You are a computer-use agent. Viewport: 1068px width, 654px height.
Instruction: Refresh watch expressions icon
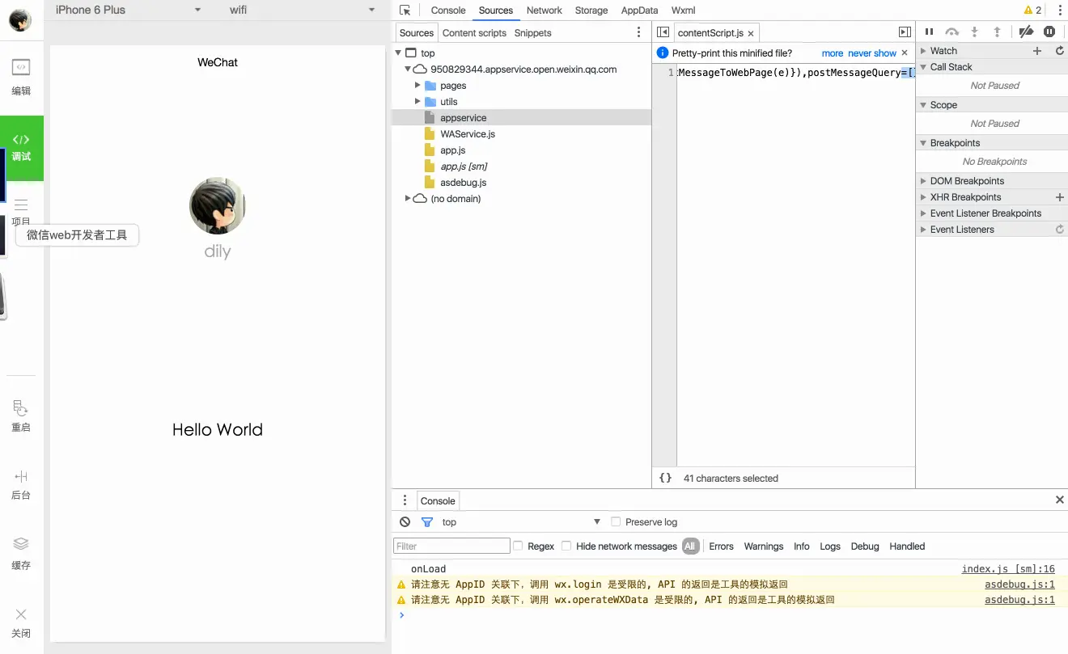(x=1060, y=51)
